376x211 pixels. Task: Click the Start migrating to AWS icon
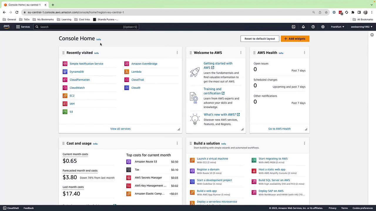[254, 160]
